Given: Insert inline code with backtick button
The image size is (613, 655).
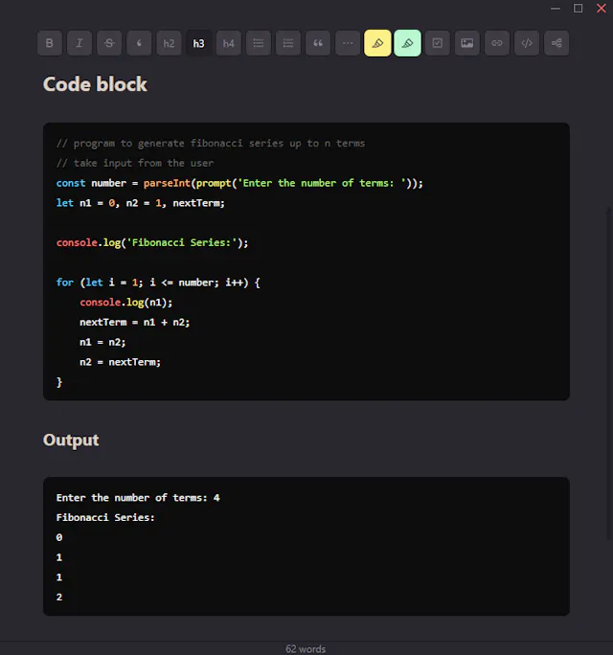Looking at the screenshot, I should click(x=139, y=43).
